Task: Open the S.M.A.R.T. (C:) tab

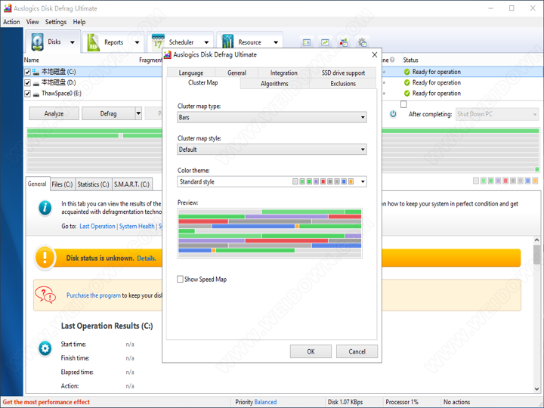Action: point(131,184)
